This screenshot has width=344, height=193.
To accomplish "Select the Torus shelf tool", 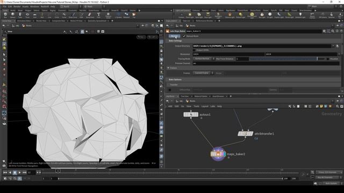I will click(27, 15).
